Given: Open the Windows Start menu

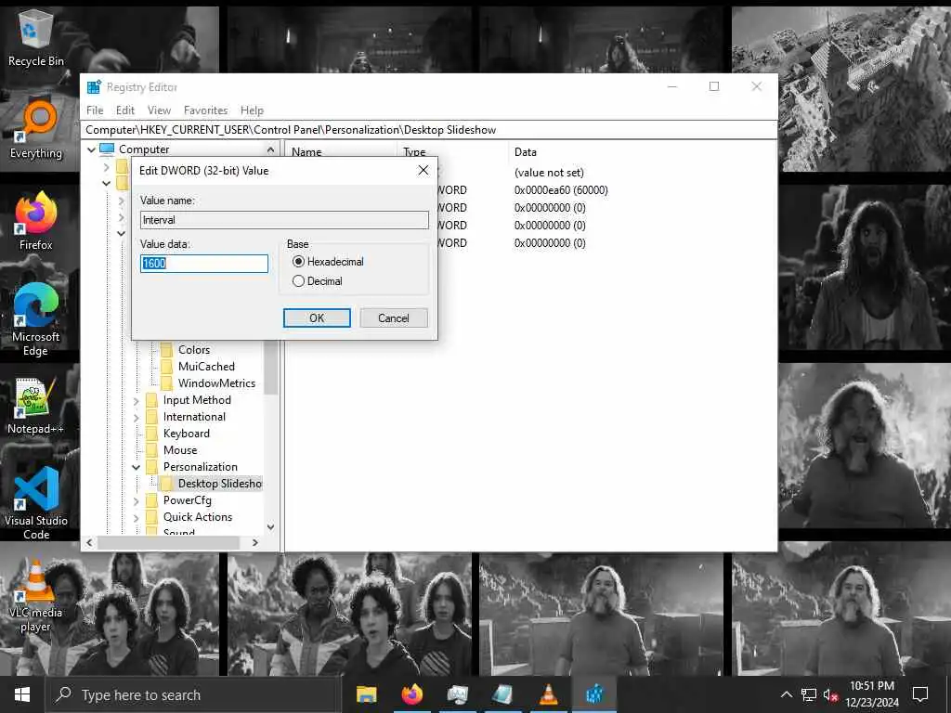Looking at the screenshot, I should (x=22, y=694).
